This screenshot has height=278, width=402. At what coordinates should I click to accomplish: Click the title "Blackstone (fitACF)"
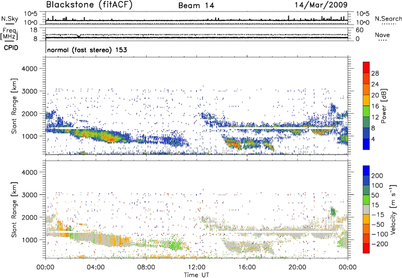point(89,5)
